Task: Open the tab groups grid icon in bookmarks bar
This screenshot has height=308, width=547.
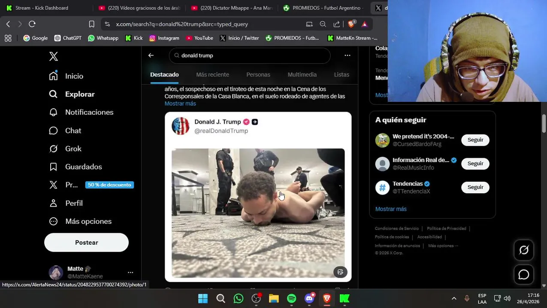Action: (8, 38)
